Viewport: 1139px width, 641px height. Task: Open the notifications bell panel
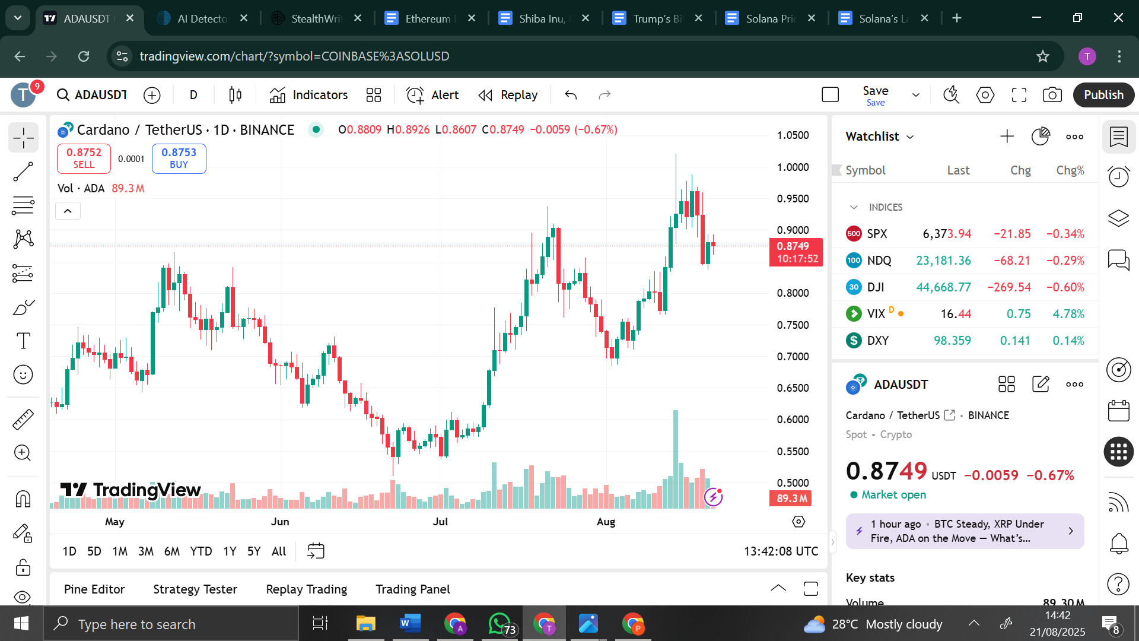pos(1118,543)
